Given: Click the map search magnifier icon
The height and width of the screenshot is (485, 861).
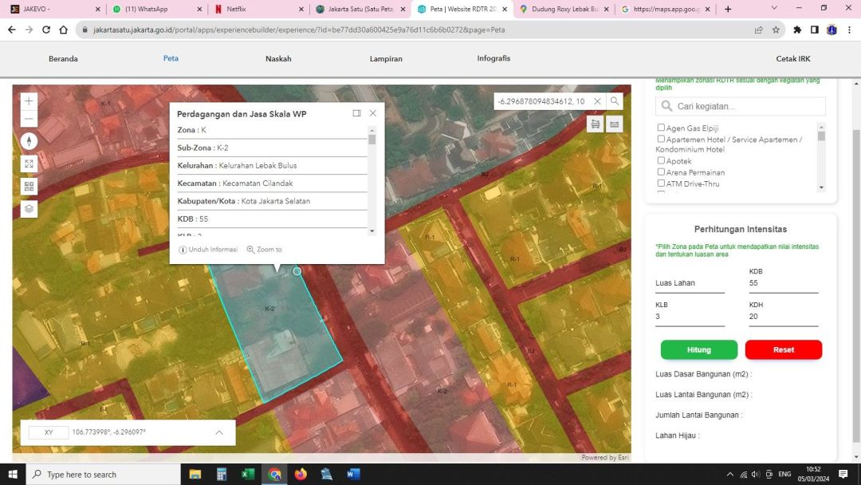Looking at the screenshot, I should [x=614, y=101].
